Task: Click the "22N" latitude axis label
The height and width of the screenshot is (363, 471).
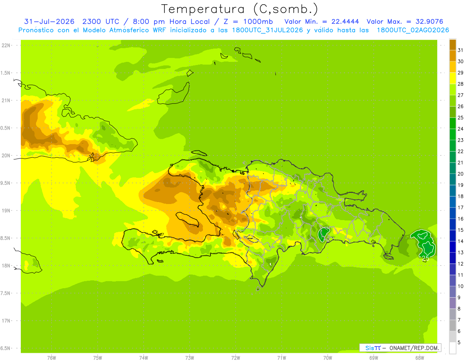Action: pos(6,45)
